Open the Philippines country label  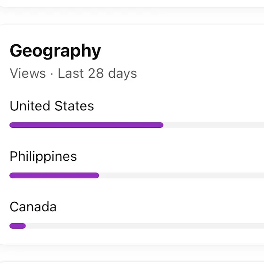[43, 157]
